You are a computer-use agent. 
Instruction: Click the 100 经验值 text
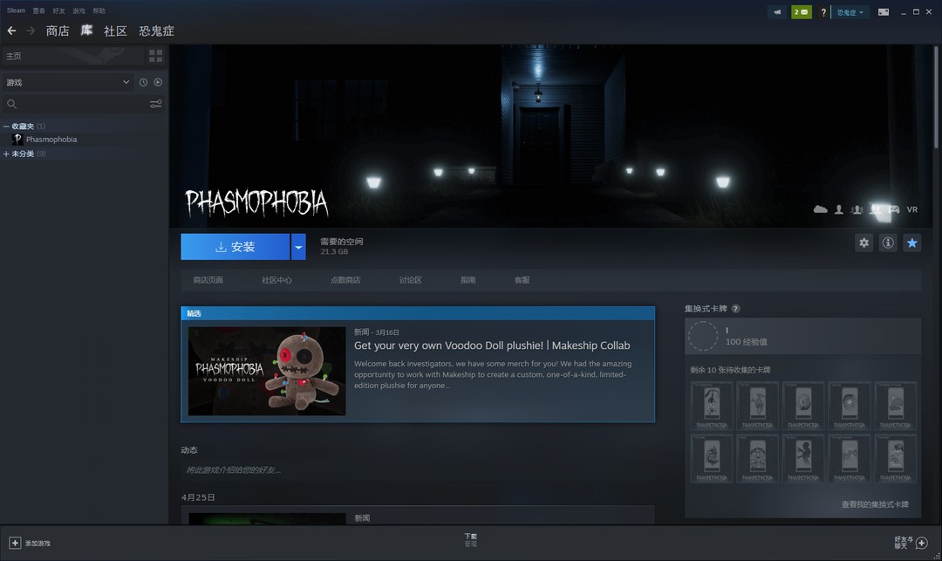coord(746,342)
